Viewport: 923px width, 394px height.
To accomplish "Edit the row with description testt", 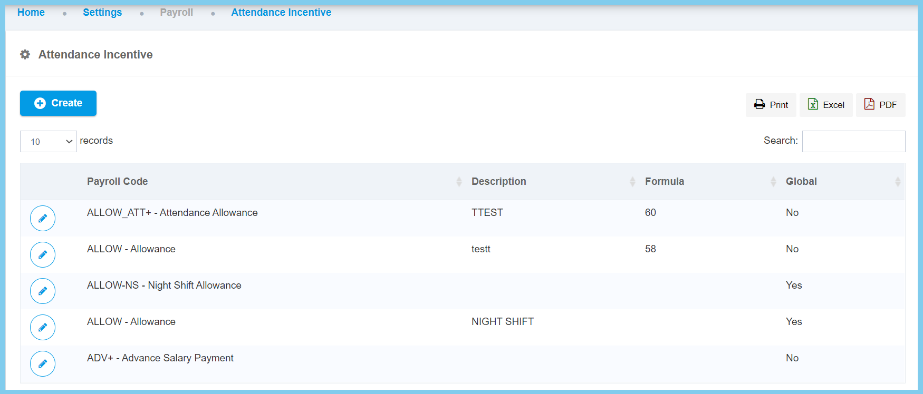I will (43, 255).
